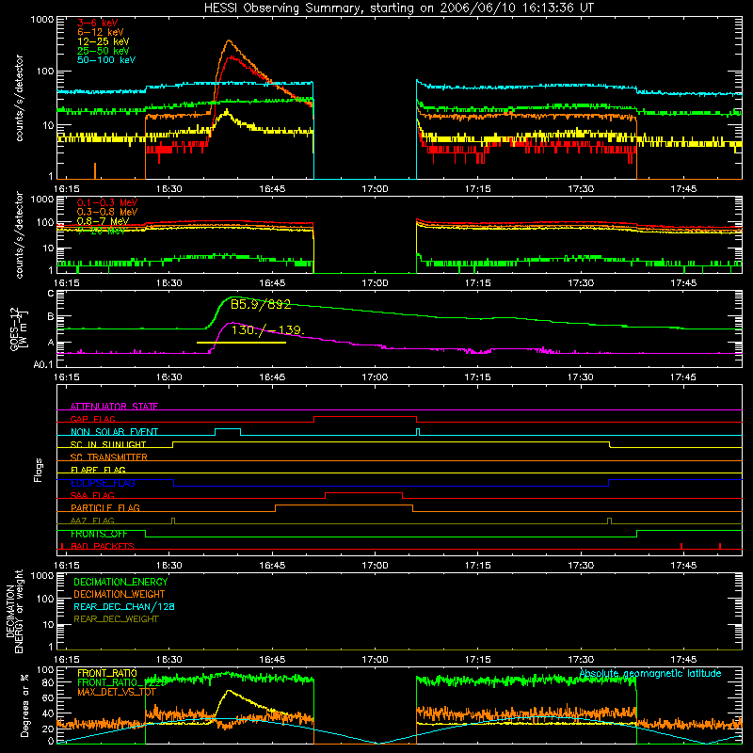Click the yellow FRONT_RATIO curve peak in bottom panel

[229, 691]
